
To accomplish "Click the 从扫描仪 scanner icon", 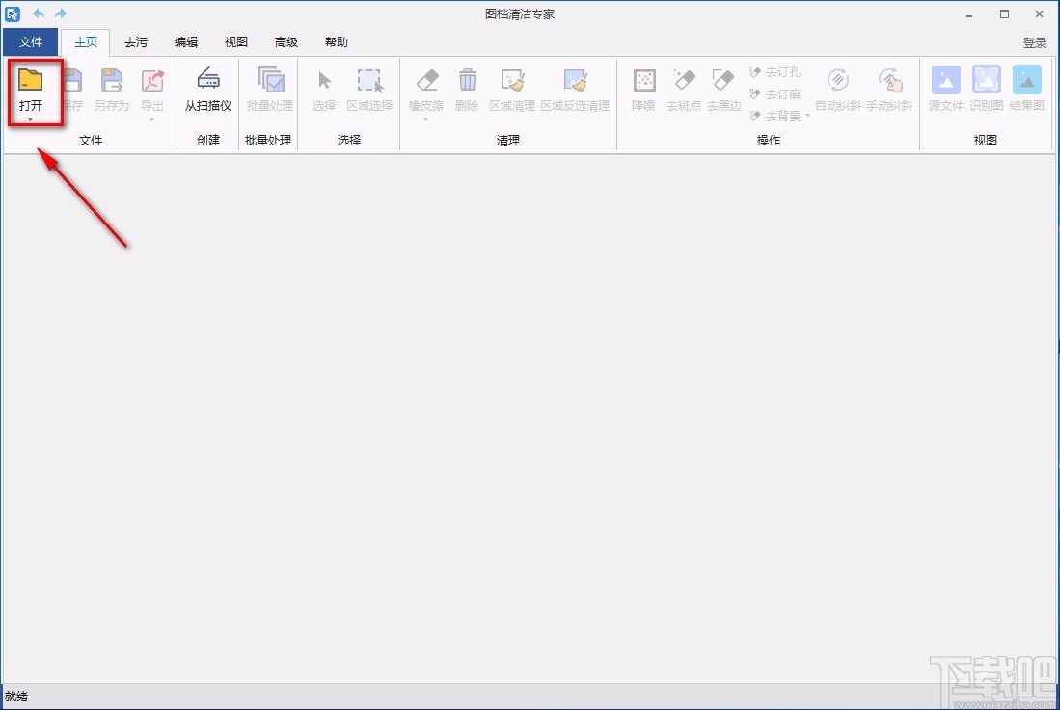I will (208, 80).
